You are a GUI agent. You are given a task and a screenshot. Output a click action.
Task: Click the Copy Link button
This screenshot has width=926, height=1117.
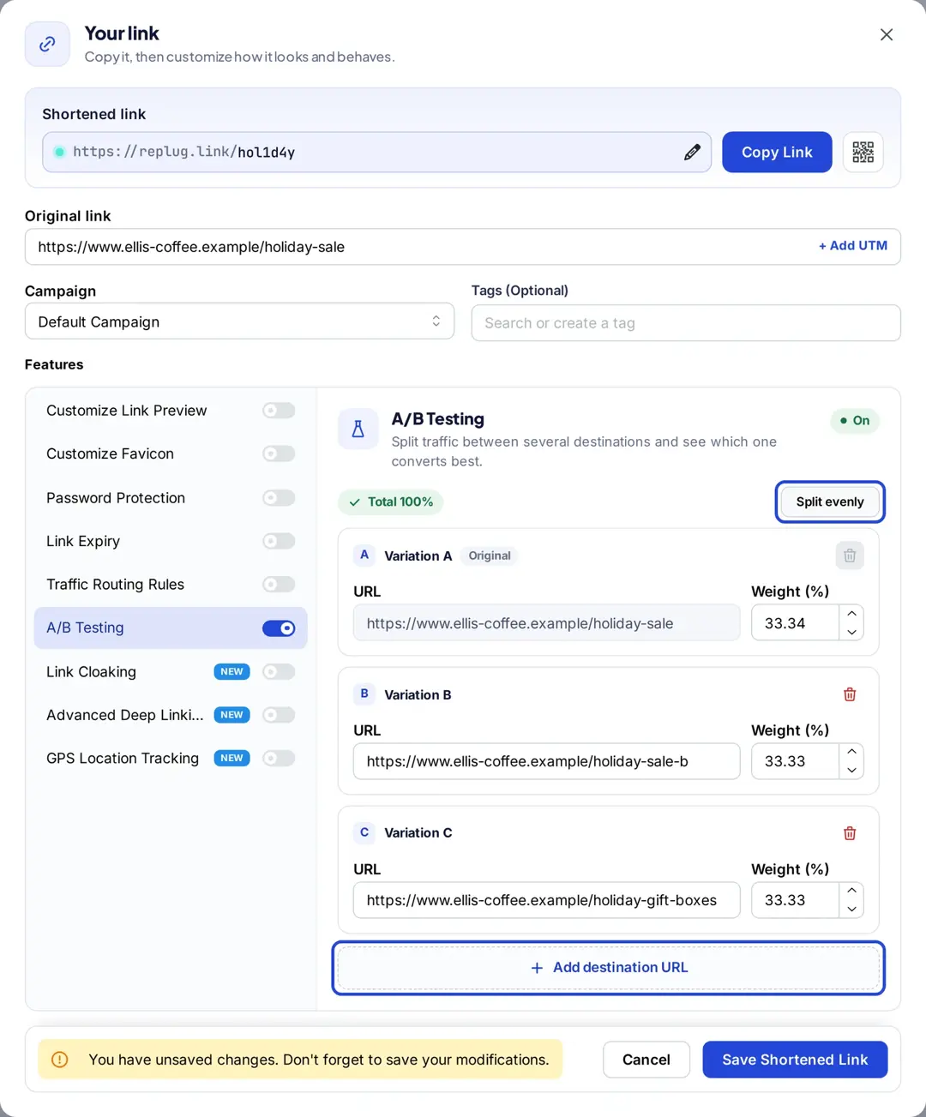pos(777,152)
